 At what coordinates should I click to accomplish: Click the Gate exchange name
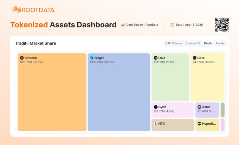click(x=201, y=58)
